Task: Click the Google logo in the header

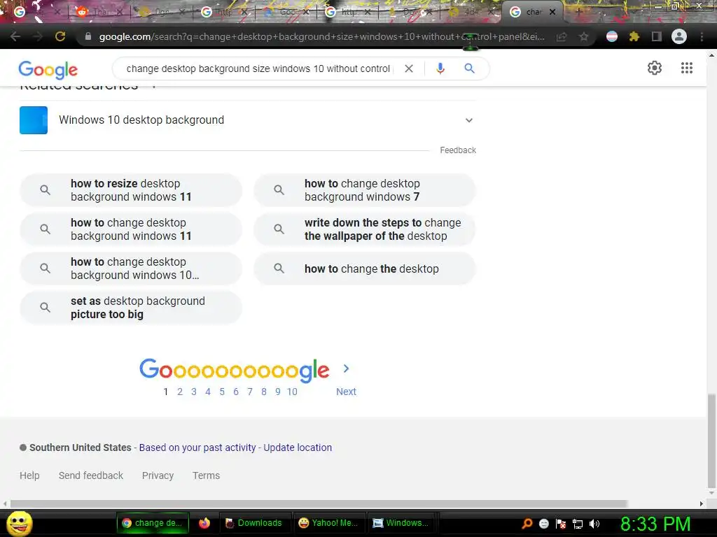Action: tap(48, 69)
